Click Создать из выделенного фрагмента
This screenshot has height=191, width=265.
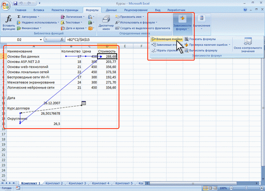[x=140, y=27]
